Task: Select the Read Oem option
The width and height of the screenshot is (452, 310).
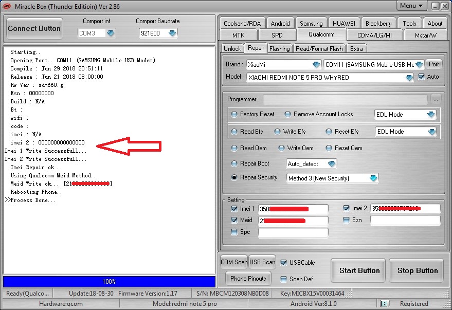Action: [234, 148]
